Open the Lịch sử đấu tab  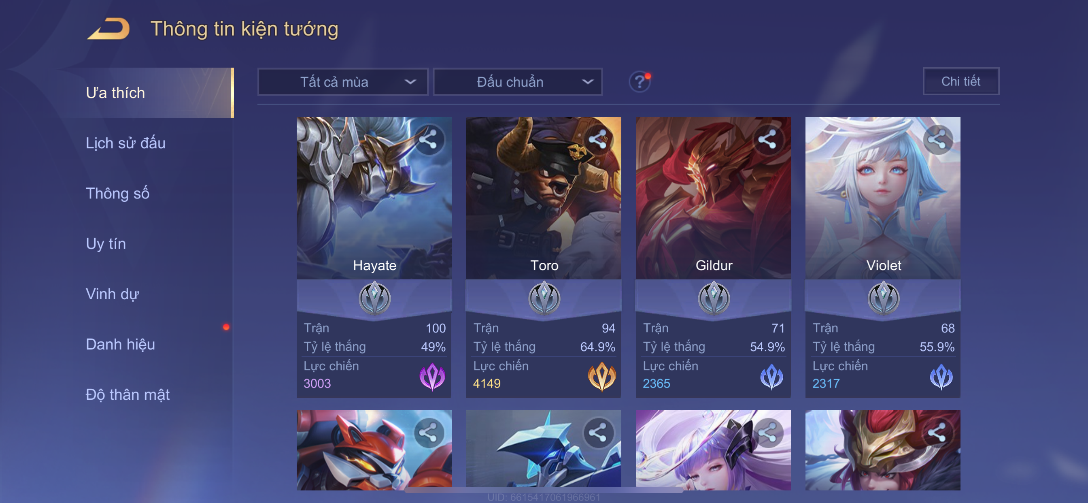coord(125,143)
